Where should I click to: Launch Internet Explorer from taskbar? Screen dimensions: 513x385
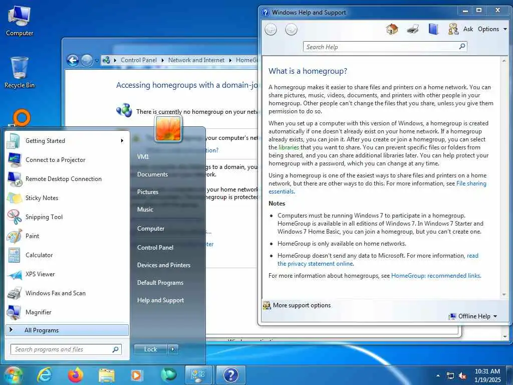(44, 375)
